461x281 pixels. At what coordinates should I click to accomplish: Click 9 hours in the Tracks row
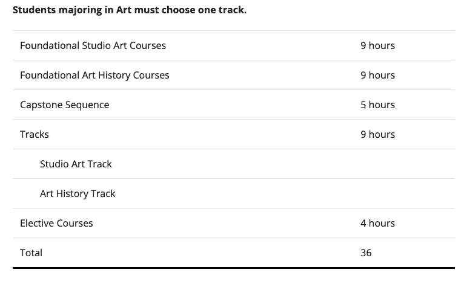click(378, 134)
